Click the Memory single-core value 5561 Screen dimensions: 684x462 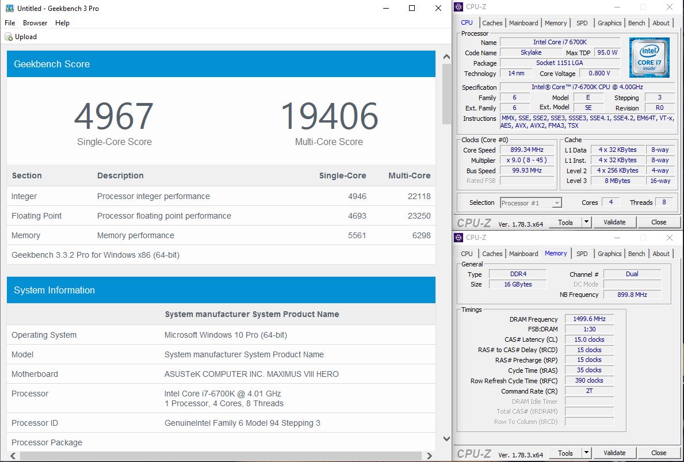pos(357,235)
